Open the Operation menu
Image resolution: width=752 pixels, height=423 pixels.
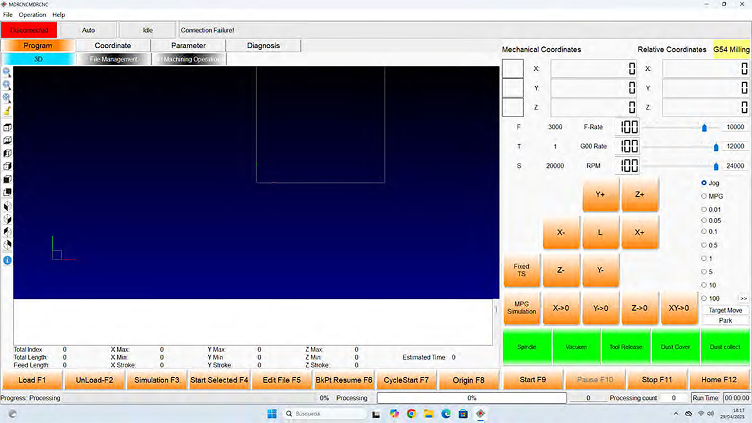tap(33, 14)
